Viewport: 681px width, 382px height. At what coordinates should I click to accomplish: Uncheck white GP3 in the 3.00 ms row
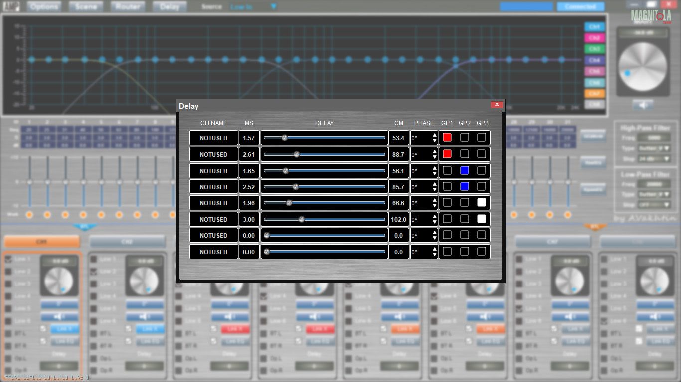click(482, 219)
